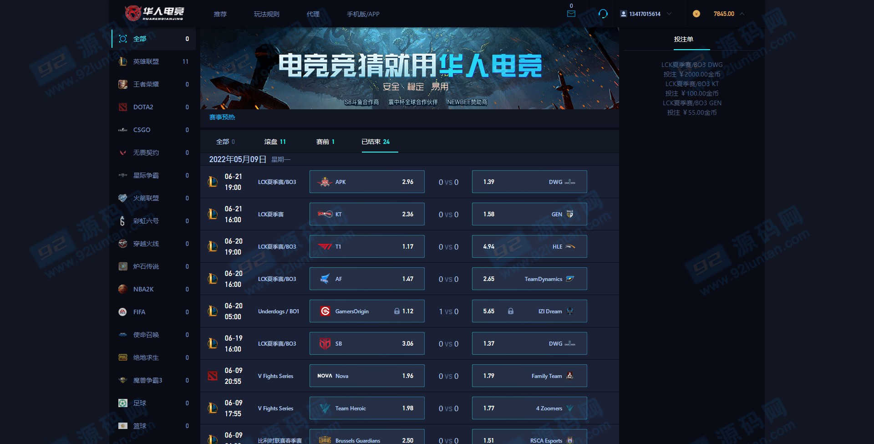Viewport: 874px width, 444px height.
Task: Click the promotional banner 电竞竞猜就用华人电竞
Action: 410,68
